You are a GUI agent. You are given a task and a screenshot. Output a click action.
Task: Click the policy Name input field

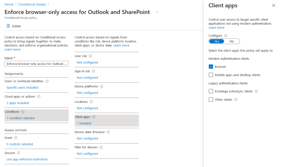pyautogui.click(x=37, y=64)
